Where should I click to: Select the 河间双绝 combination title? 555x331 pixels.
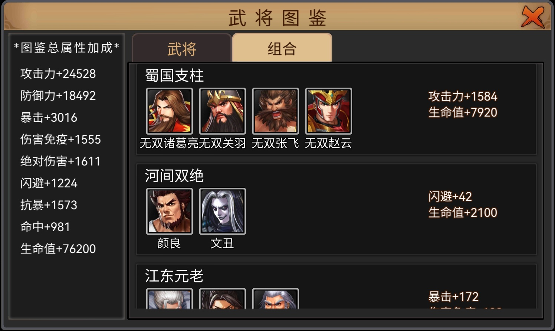(x=174, y=176)
